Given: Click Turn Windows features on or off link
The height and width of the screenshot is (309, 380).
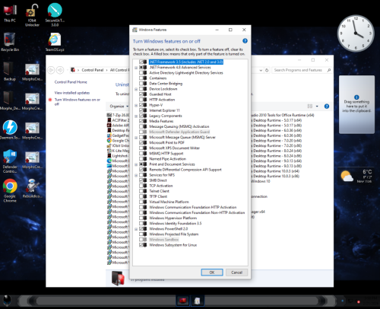Looking at the screenshot, I should click(x=78, y=102).
